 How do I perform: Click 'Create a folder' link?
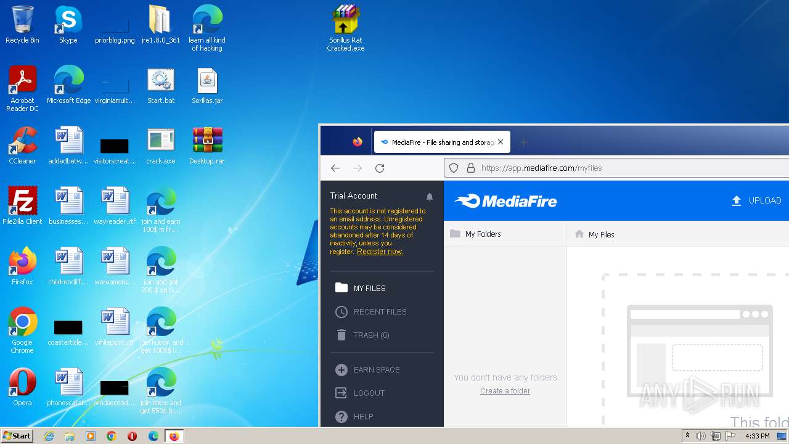point(505,391)
